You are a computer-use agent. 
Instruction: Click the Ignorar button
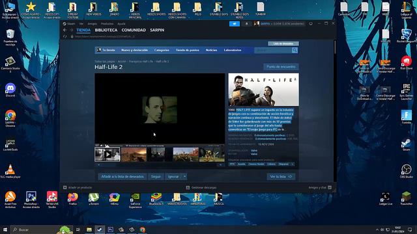pos(173,177)
